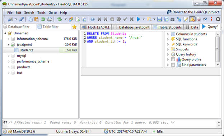Open dropdown arrow beside folder search icon
Viewport: 224px width, 136px height.
tap(154, 19)
